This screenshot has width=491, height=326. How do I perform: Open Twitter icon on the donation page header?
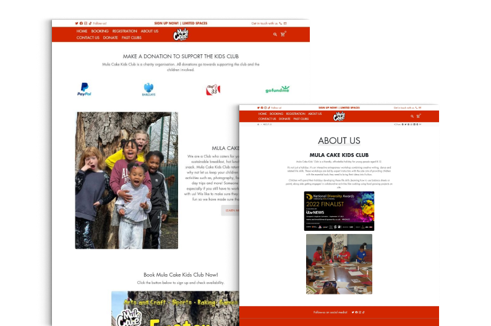click(x=77, y=23)
